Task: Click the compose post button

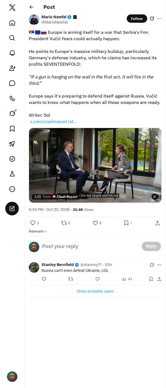Action: [12, 209]
